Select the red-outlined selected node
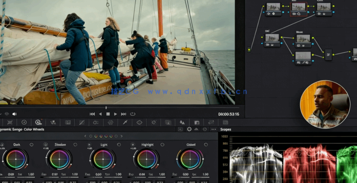 [298, 9]
